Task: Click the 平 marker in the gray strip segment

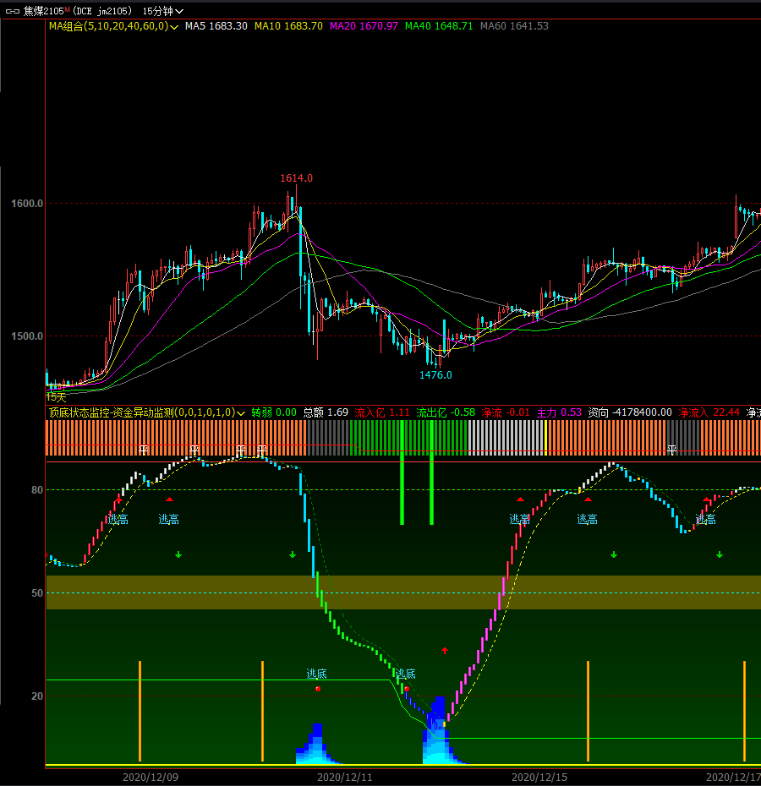Action: click(671, 450)
